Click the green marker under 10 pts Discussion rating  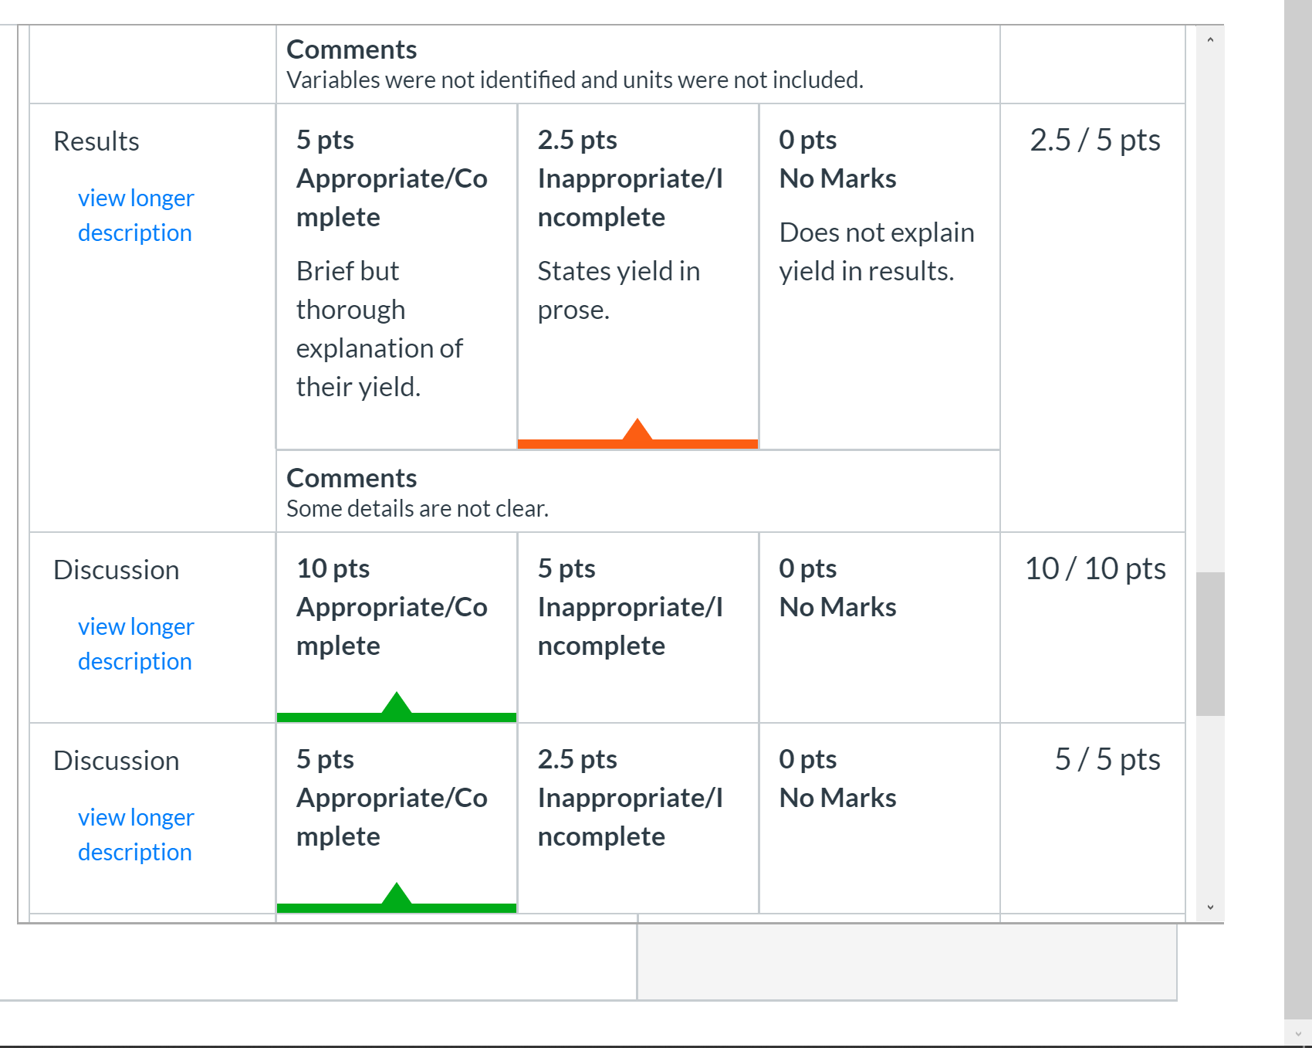[x=397, y=704]
